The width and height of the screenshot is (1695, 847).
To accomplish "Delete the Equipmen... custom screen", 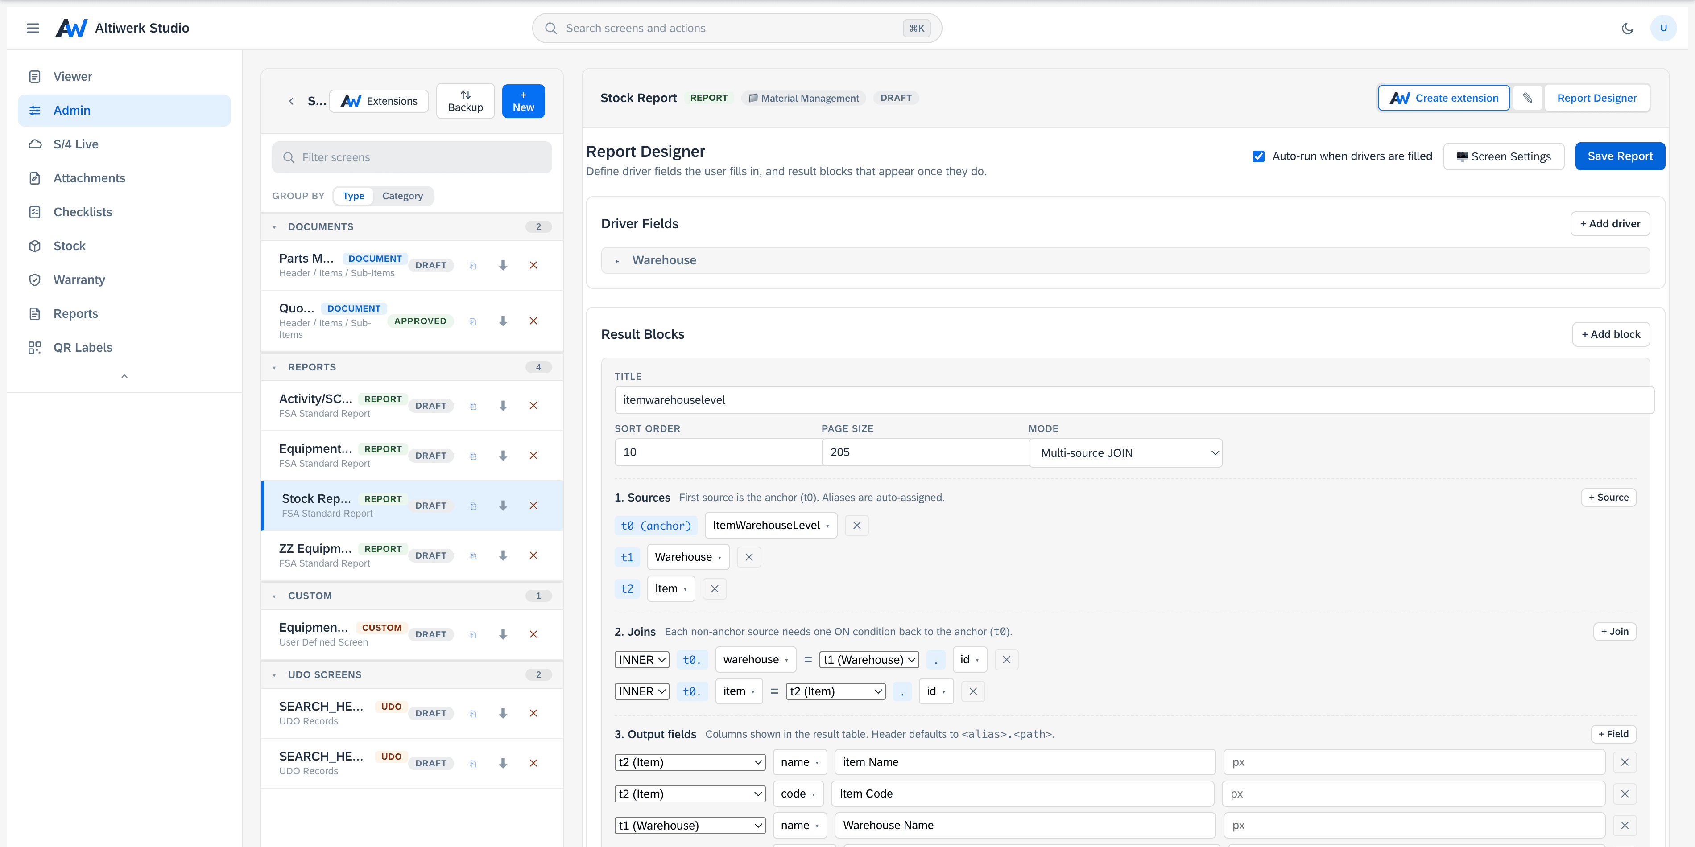I will click(533, 635).
